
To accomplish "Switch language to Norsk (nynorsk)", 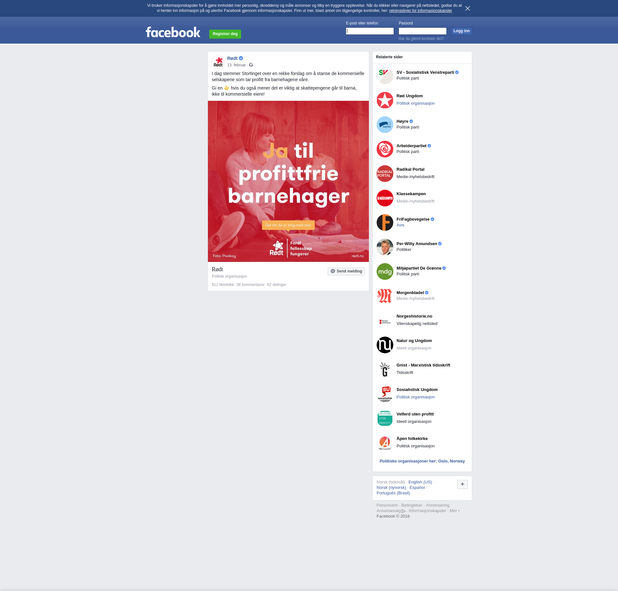I will [391, 488].
